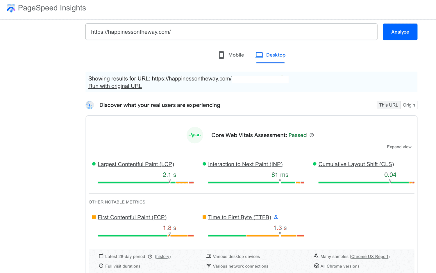Screen dimensions: 436x273
Task: Click the 1.3 s TTFB value
Action: [280, 228]
